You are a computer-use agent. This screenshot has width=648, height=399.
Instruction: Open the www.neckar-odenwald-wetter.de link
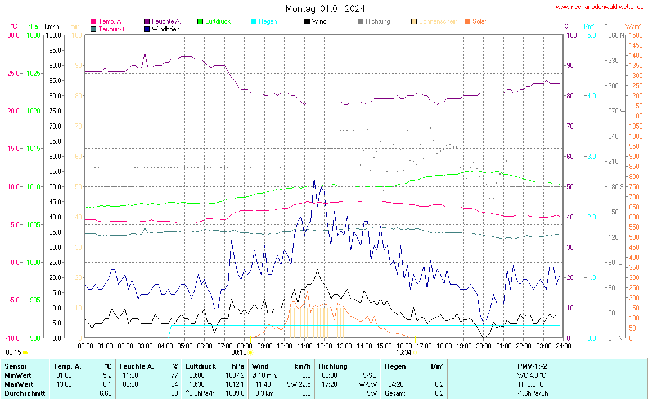click(x=599, y=7)
